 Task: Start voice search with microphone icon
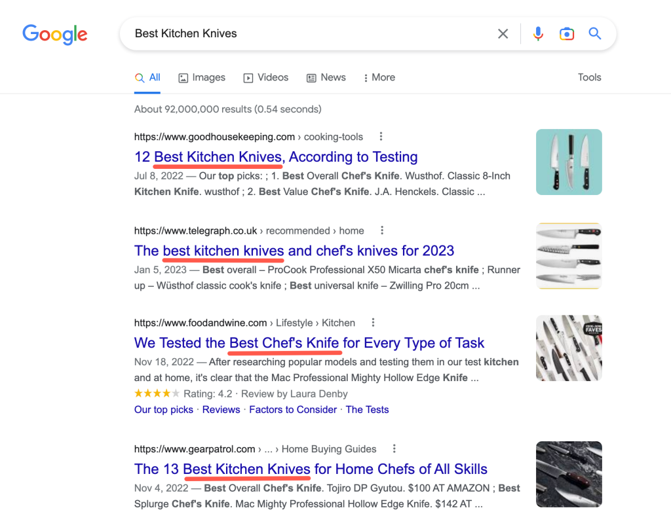point(538,34)
